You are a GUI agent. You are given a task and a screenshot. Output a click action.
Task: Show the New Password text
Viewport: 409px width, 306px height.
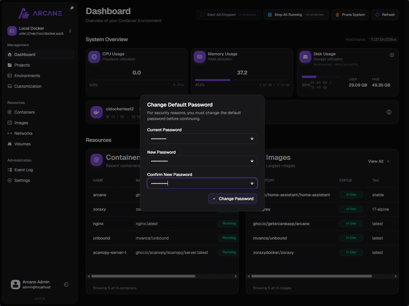[252, 161]
